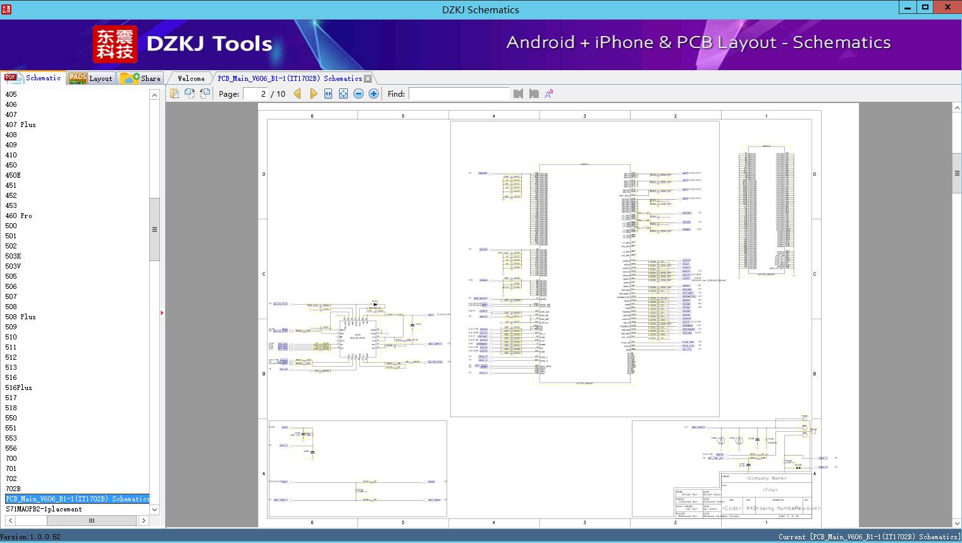Go to the previous page arrow
The width and height of the screenshot is (962, 543).
297,94
